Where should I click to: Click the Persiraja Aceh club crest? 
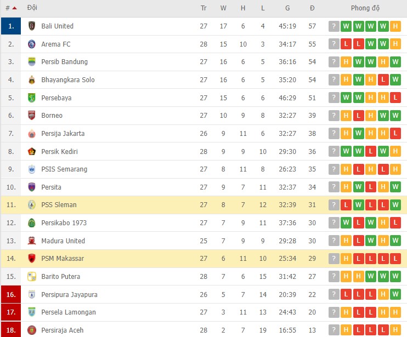coord(31,330)
